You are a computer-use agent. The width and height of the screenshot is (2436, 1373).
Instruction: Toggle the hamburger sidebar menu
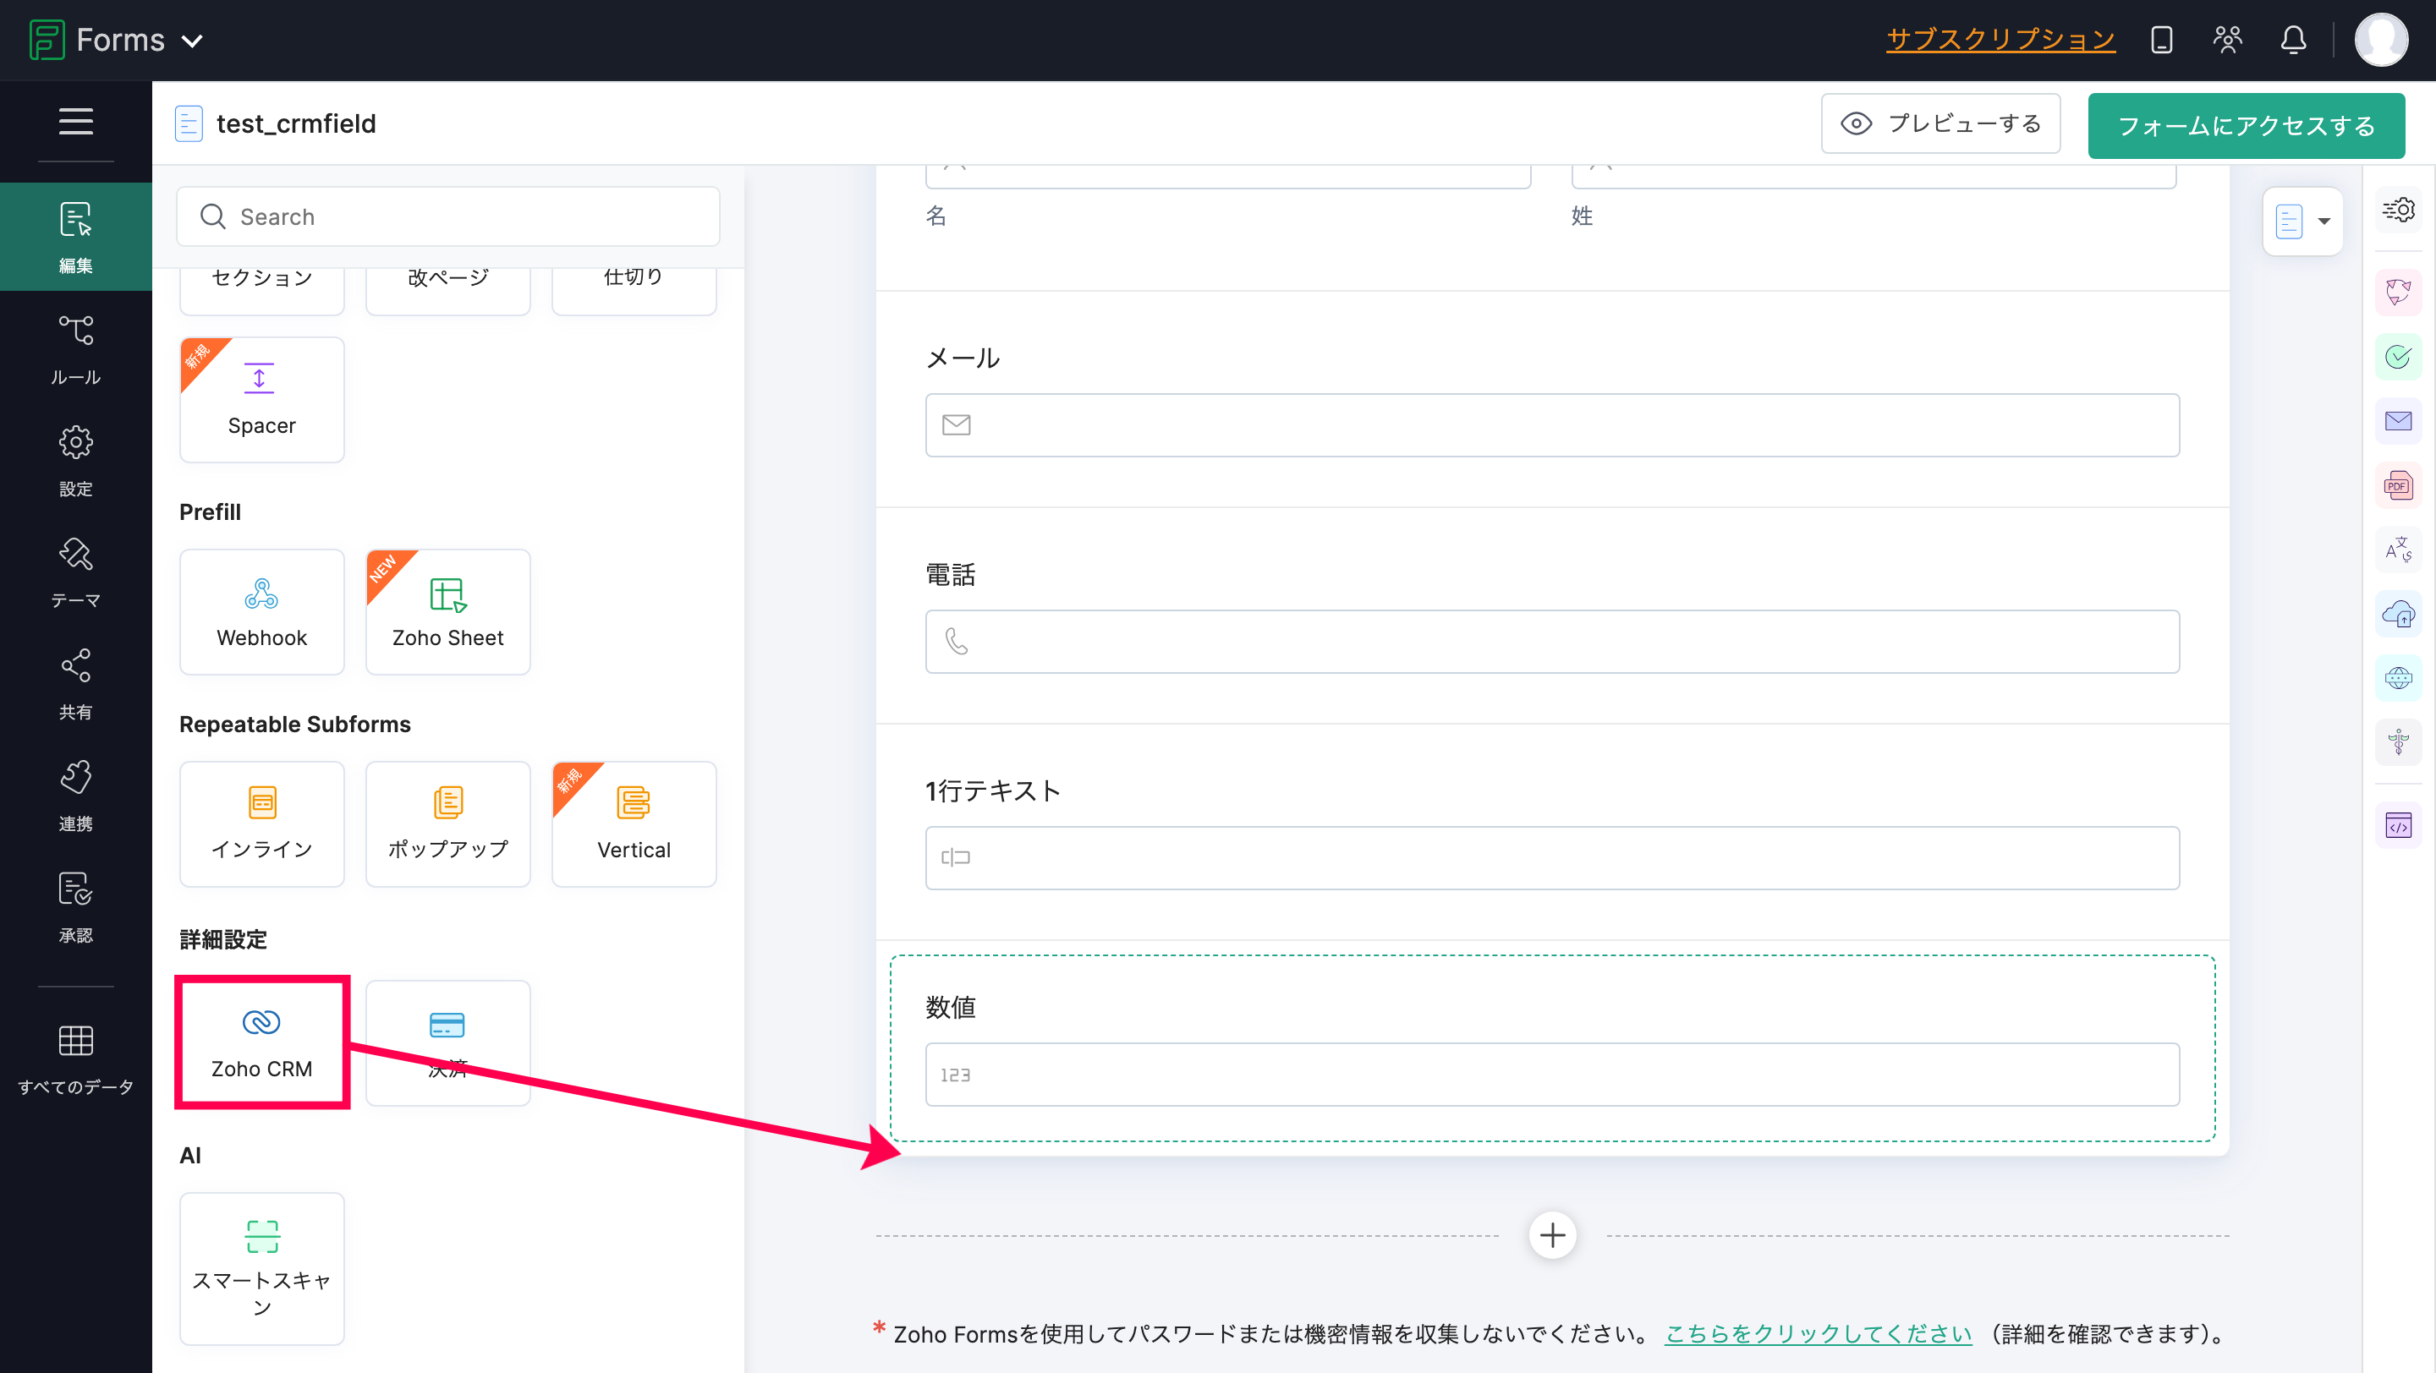pos(75,121)
